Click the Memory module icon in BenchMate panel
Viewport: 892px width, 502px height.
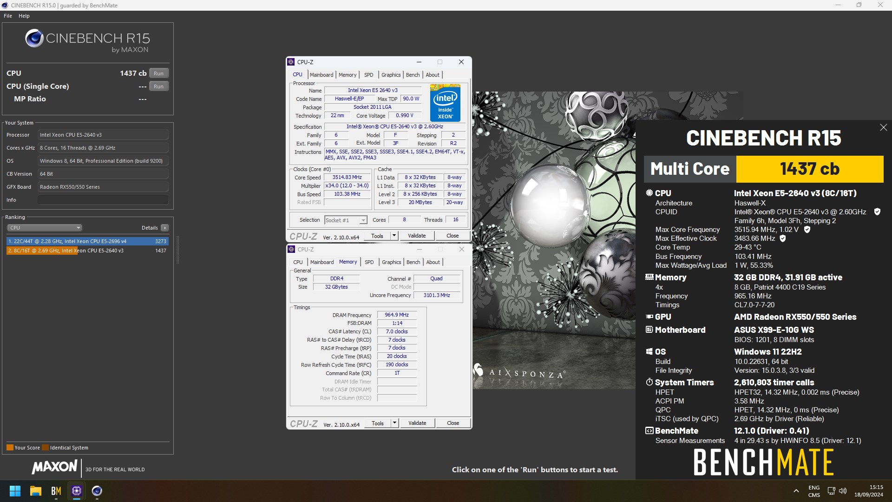(649, 277)
